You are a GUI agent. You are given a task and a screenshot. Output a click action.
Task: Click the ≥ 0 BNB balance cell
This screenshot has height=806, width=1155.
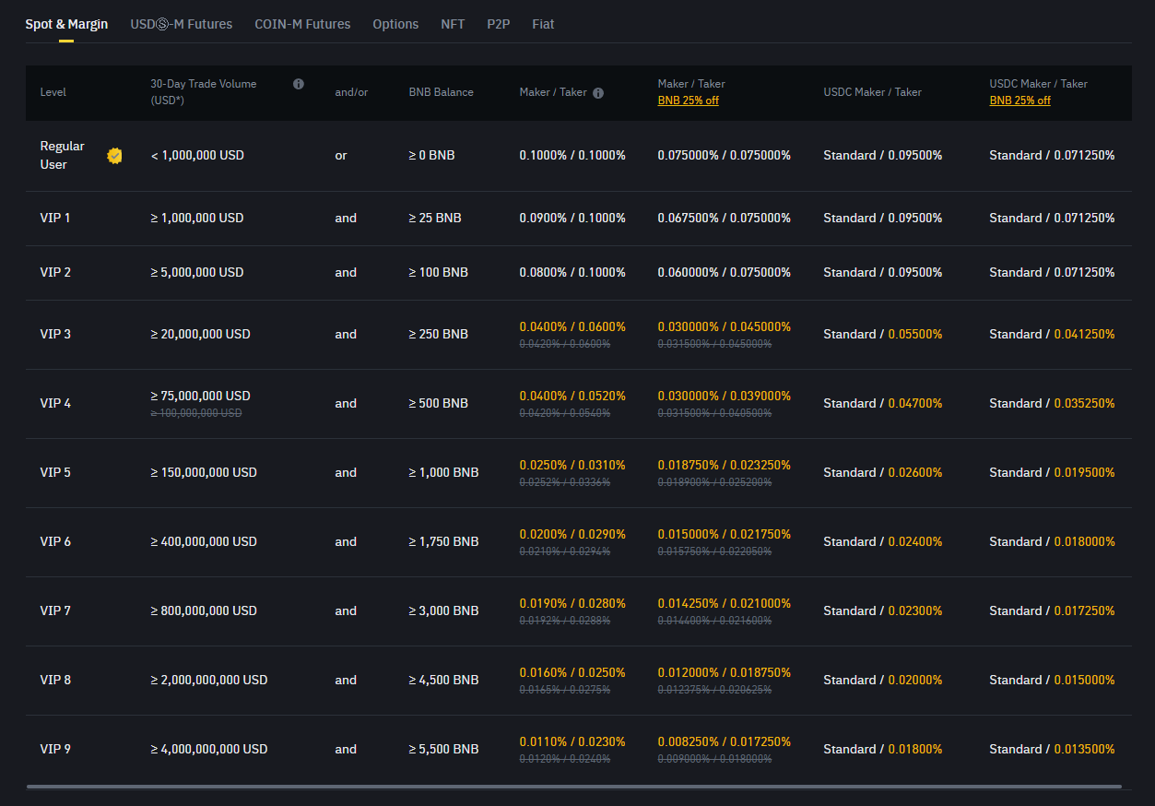pyautogui.click(x=431, y=155)
